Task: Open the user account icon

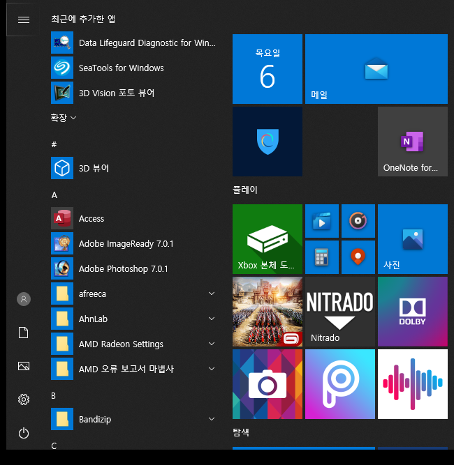Action: pos(24,299)
